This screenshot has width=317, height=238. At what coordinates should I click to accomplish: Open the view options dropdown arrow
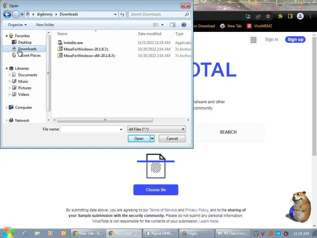point(162,25)
